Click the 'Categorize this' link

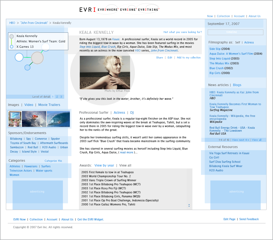(53, 161)
